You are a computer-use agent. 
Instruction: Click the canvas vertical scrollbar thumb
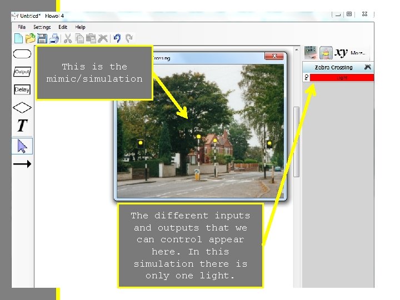296,142
